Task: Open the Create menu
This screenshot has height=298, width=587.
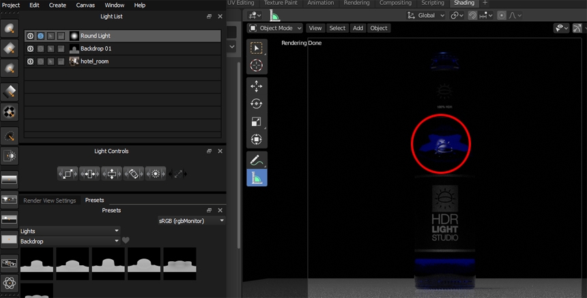Action: tap(57, 5)
